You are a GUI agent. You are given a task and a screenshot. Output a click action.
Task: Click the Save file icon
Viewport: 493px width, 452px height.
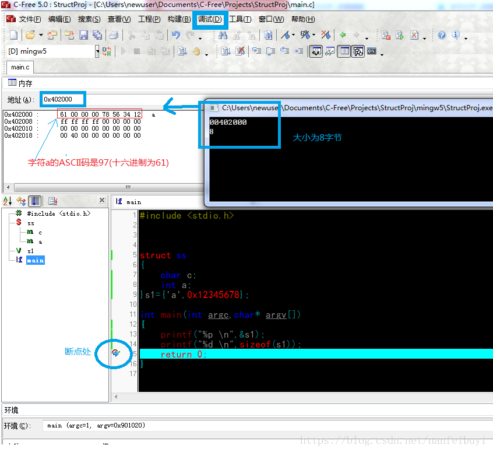point(83,35)
